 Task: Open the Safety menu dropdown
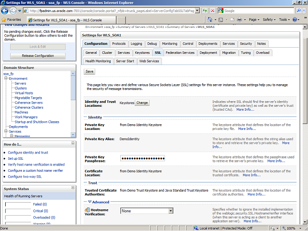click(x=269, y=20)
